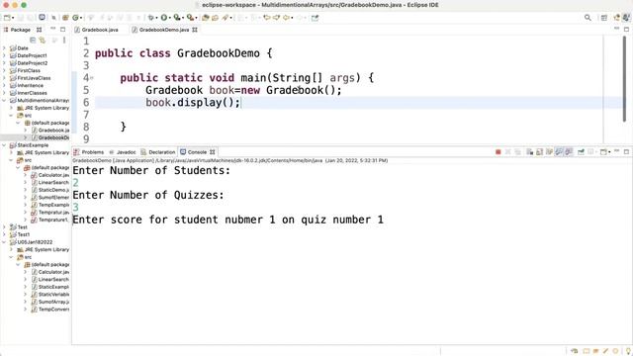Click Collapse All in Package Explorer
Screen dimensions: 633x356
coord(33,40)
